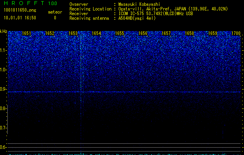
Task: Click the 0.8 kHz axis label
Action: [x=3, y=108]
